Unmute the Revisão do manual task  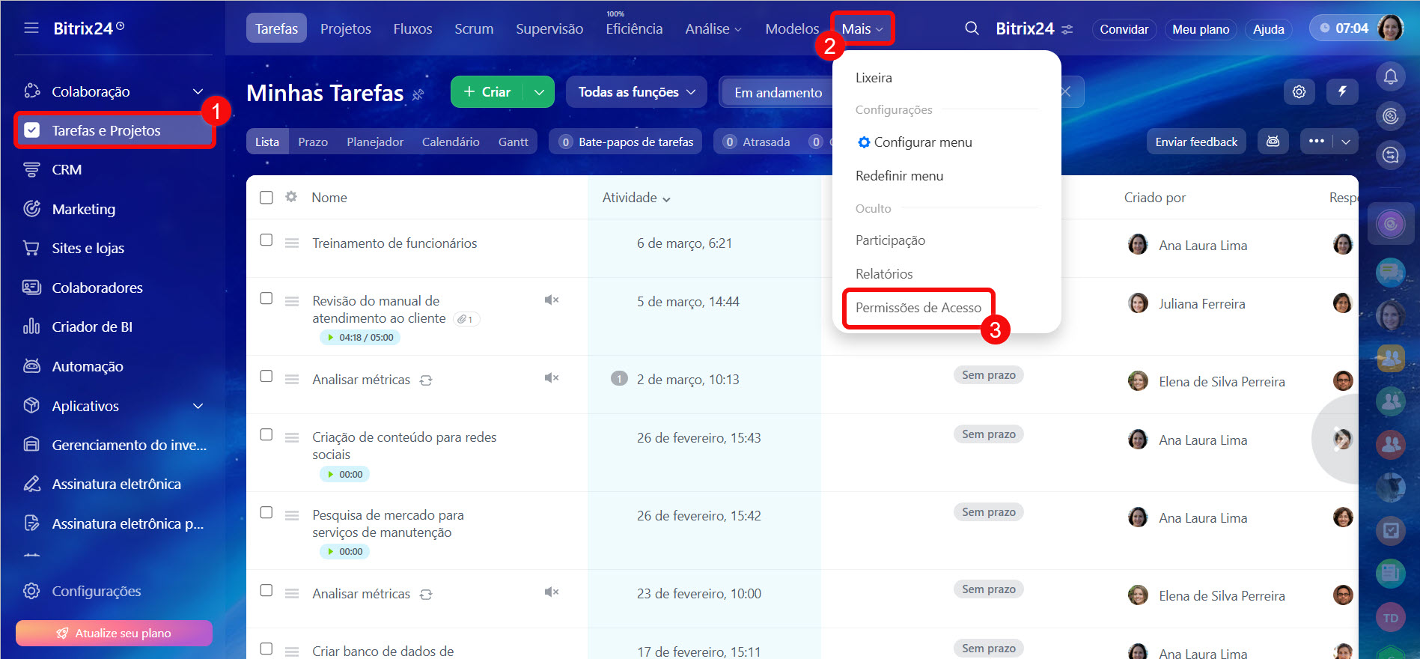pos(552,300)
